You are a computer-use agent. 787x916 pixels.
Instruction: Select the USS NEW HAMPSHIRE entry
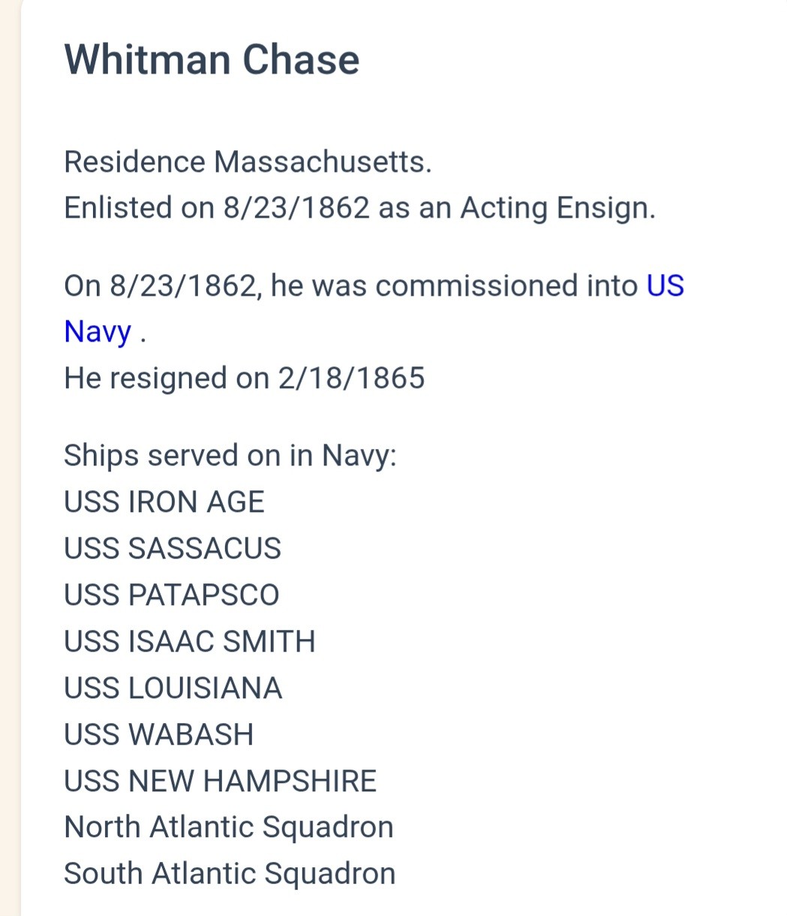coord(221,781)
